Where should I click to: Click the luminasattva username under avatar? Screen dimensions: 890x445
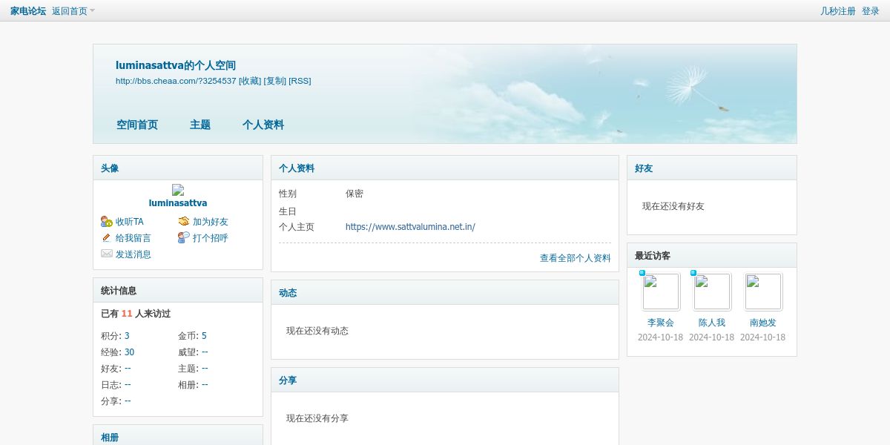point(178,202)
